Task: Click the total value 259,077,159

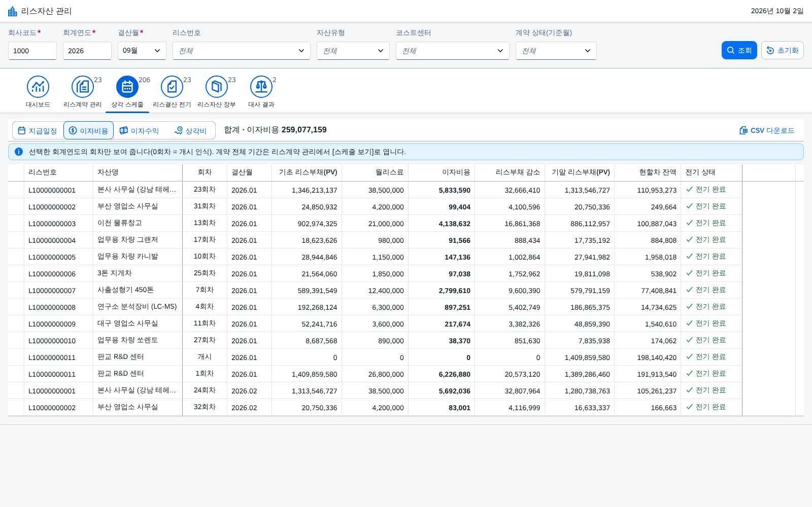Action: click(x=304, y=130)
